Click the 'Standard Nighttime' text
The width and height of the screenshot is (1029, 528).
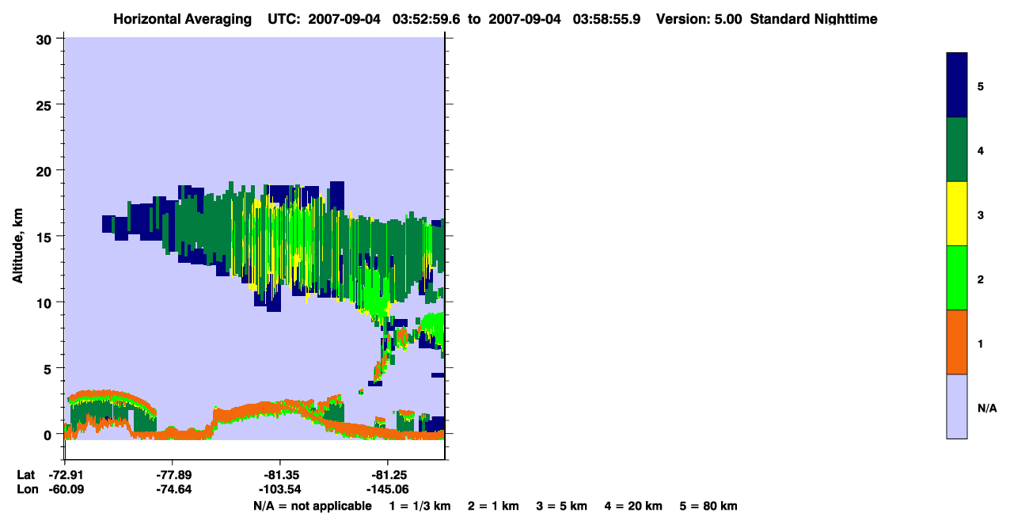(814, 19)
